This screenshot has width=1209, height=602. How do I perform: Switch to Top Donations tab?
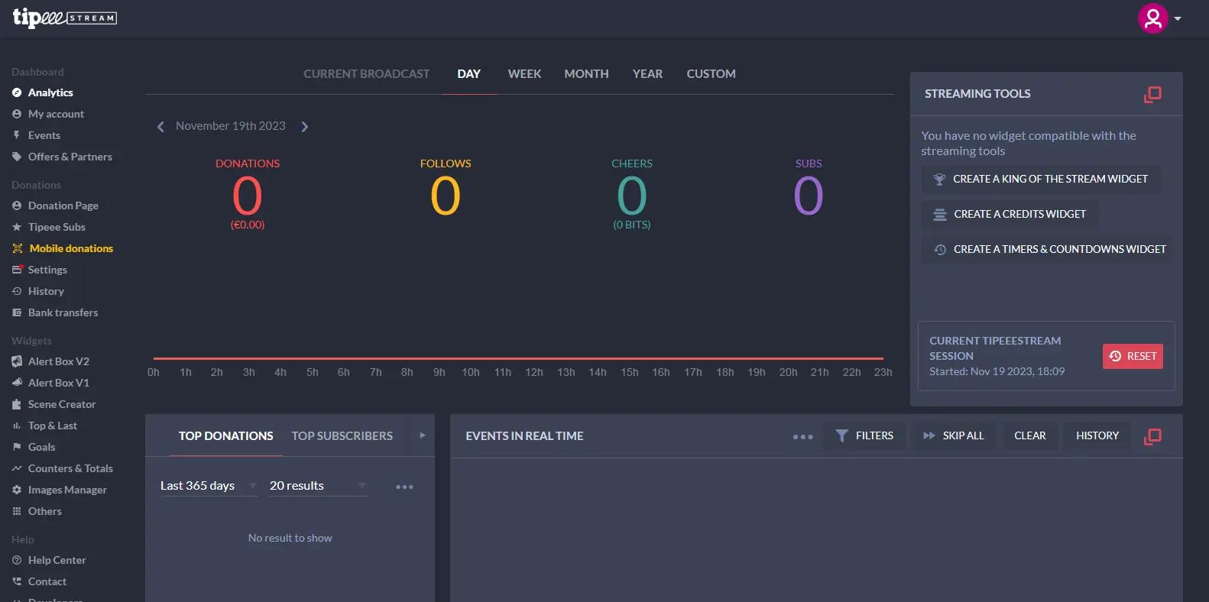click(226, 436)
